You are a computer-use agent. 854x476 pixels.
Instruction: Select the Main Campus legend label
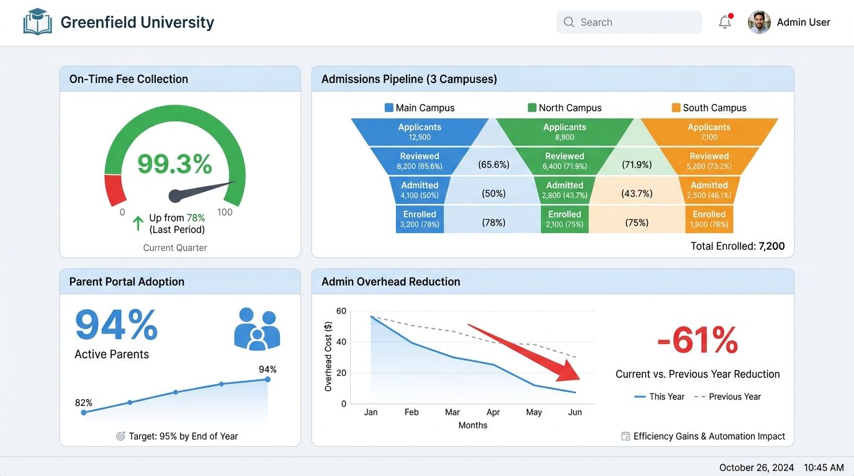(x=425, y=108)
